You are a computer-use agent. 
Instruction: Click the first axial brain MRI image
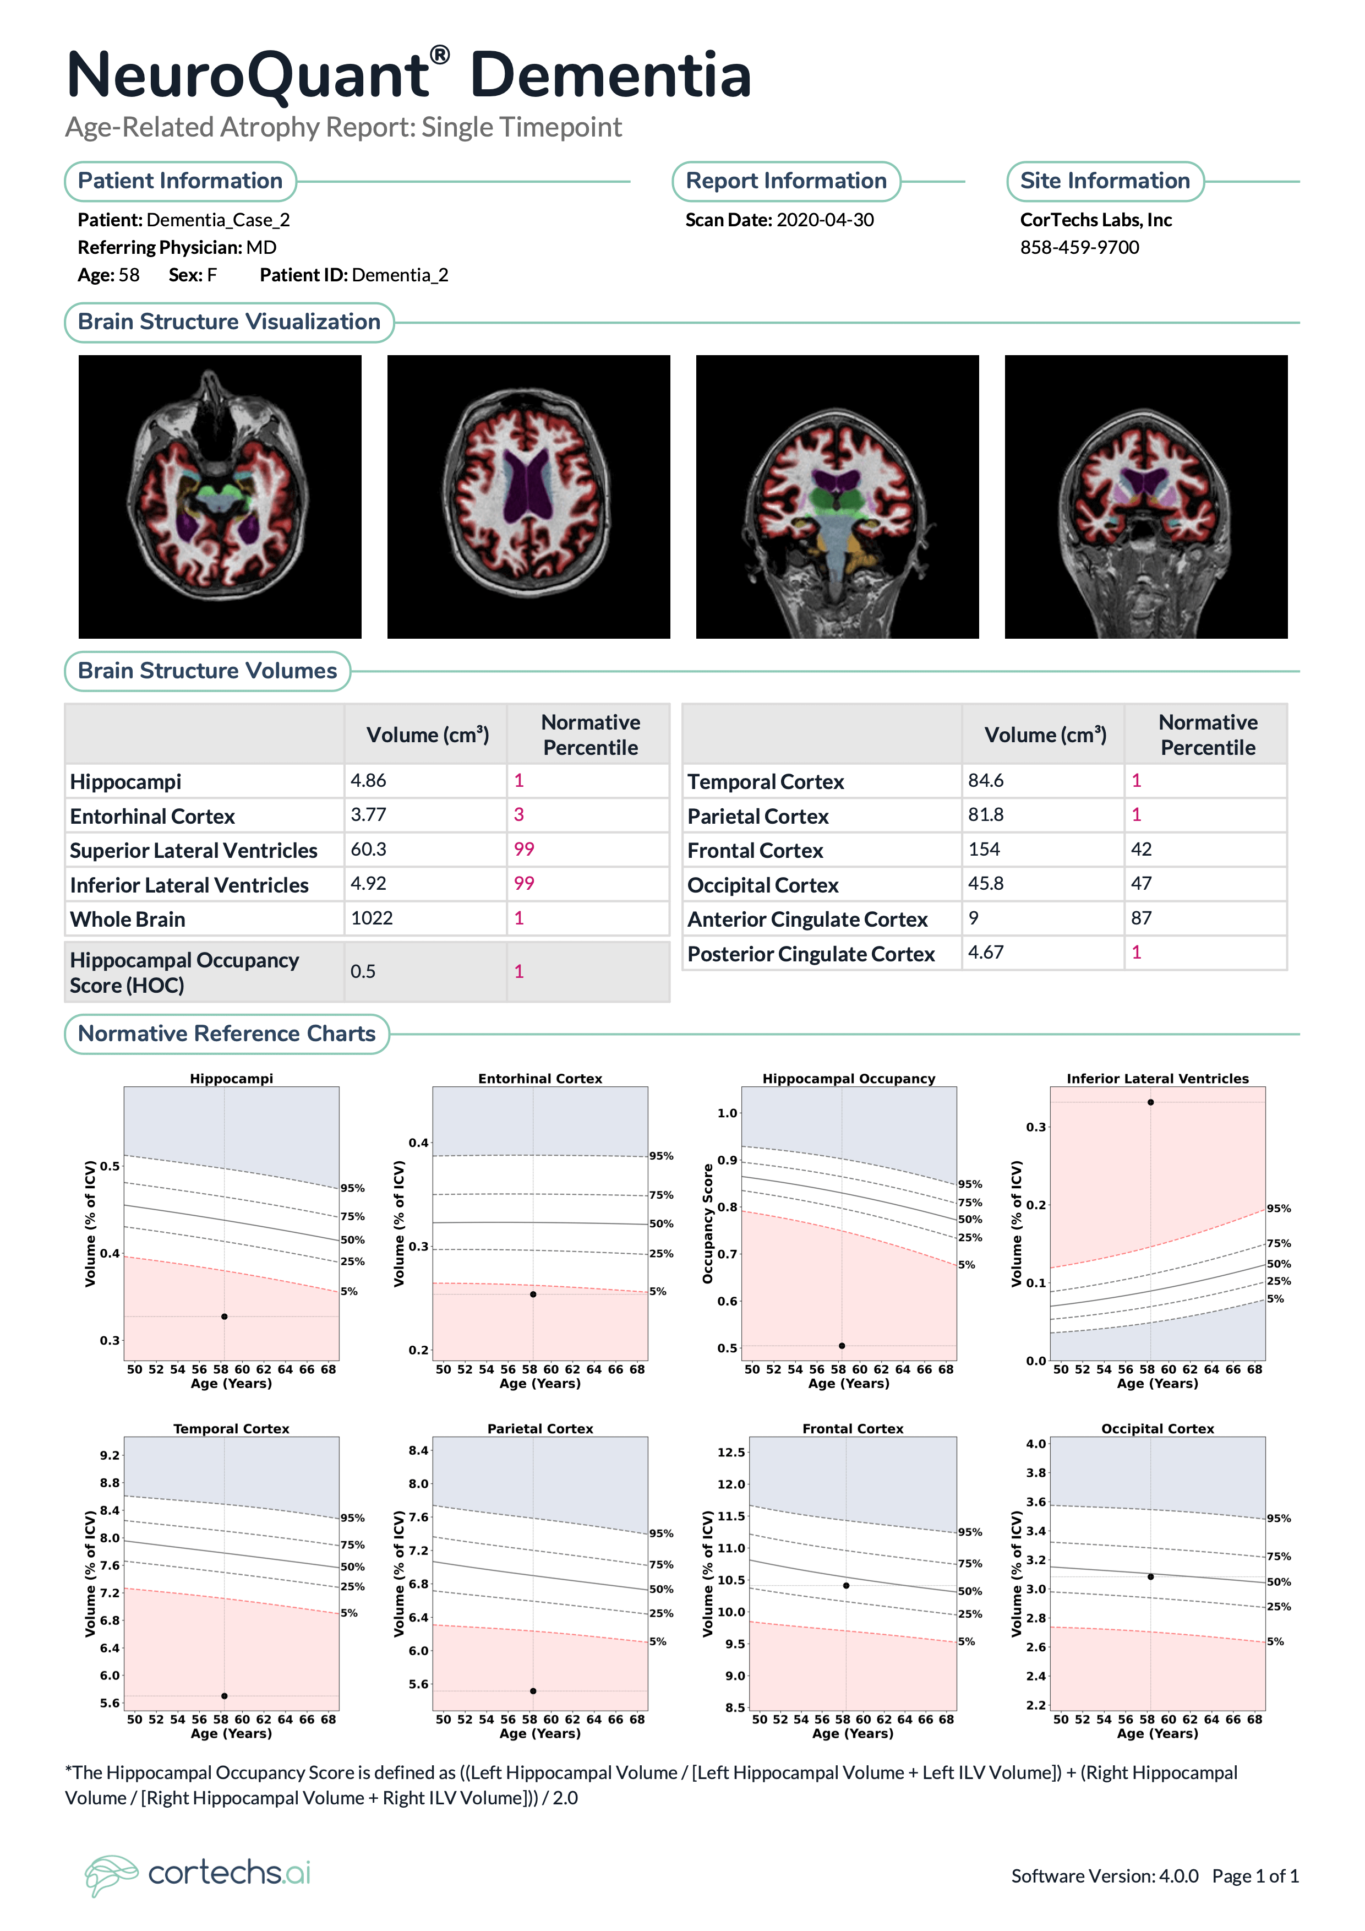point(220,496)
